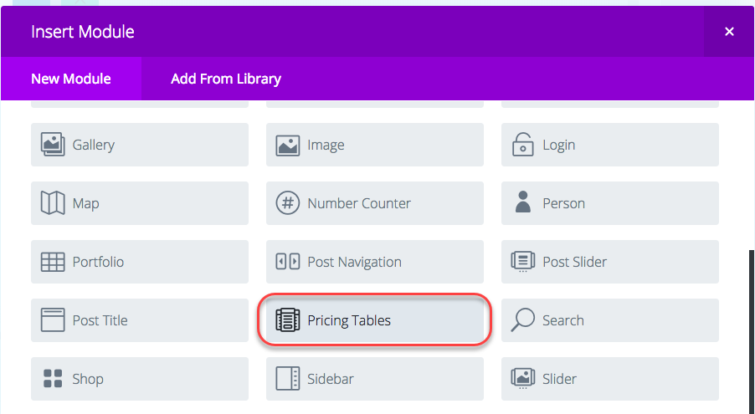Click the Search magnifying glass icon
755x414 pixels.
(x=523, y=320)
